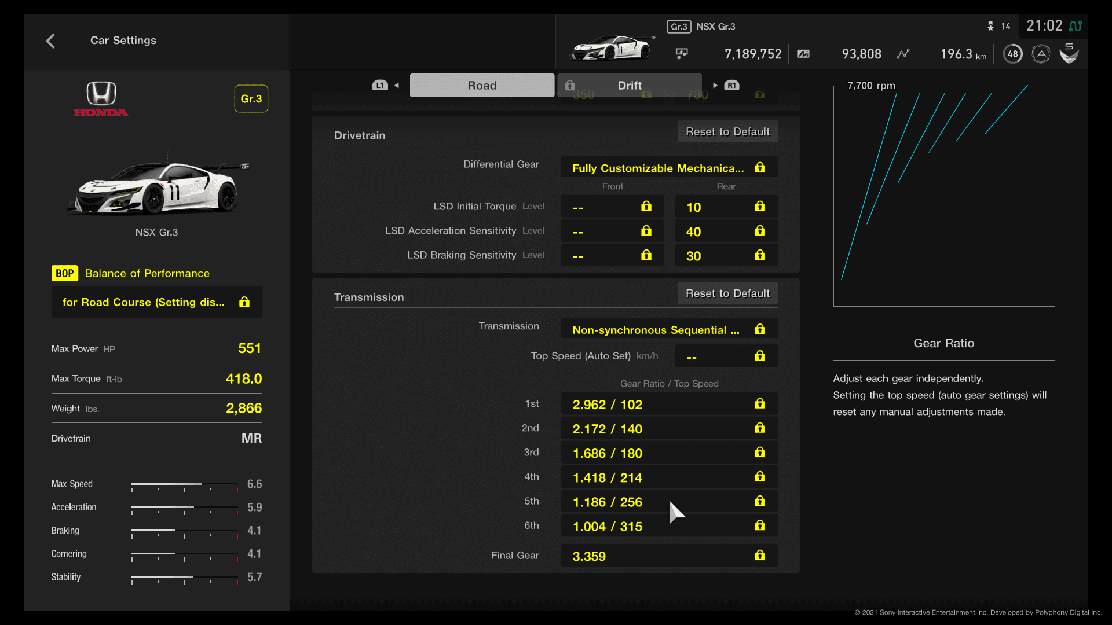1112x625 pixels.
Task: Select front LSD Initial Torque field
Action: tap(613, 207)
